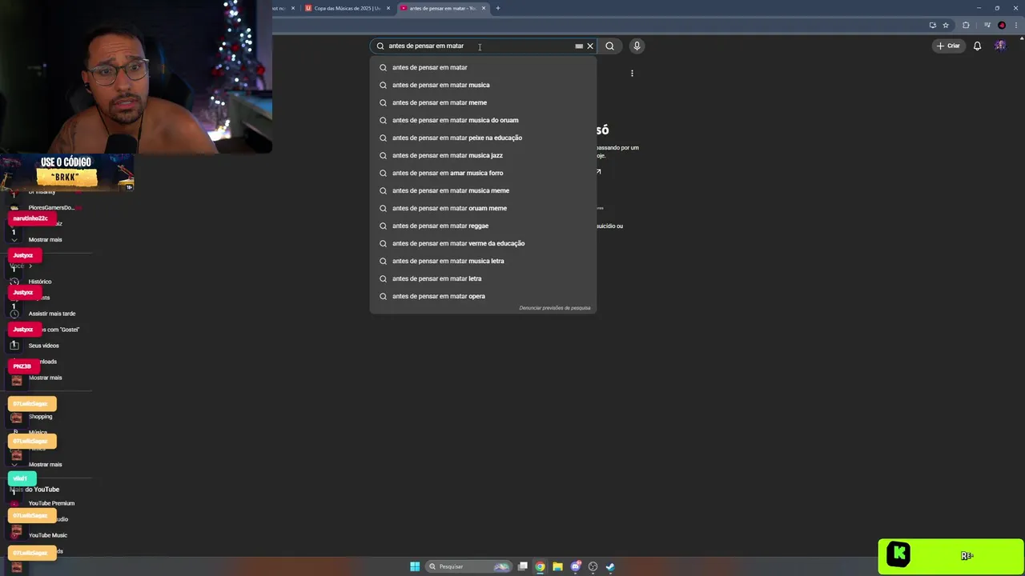
Task: Open PioresGamersDo channel in sidebar
Action: tap(51, 208)
